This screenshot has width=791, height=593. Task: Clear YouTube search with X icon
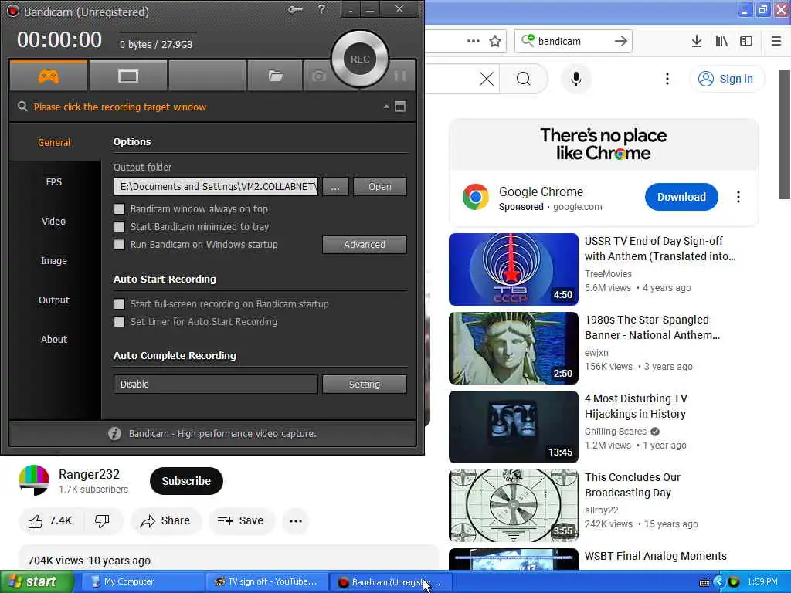(x=487, y=79)
